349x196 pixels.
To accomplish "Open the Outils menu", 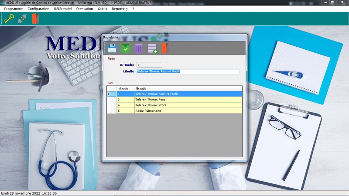I will pos(103,9).
